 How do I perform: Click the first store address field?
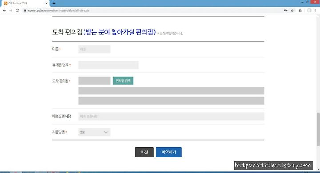point(172,90)
